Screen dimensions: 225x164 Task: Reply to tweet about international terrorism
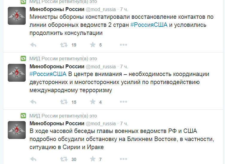pos(33,102)
